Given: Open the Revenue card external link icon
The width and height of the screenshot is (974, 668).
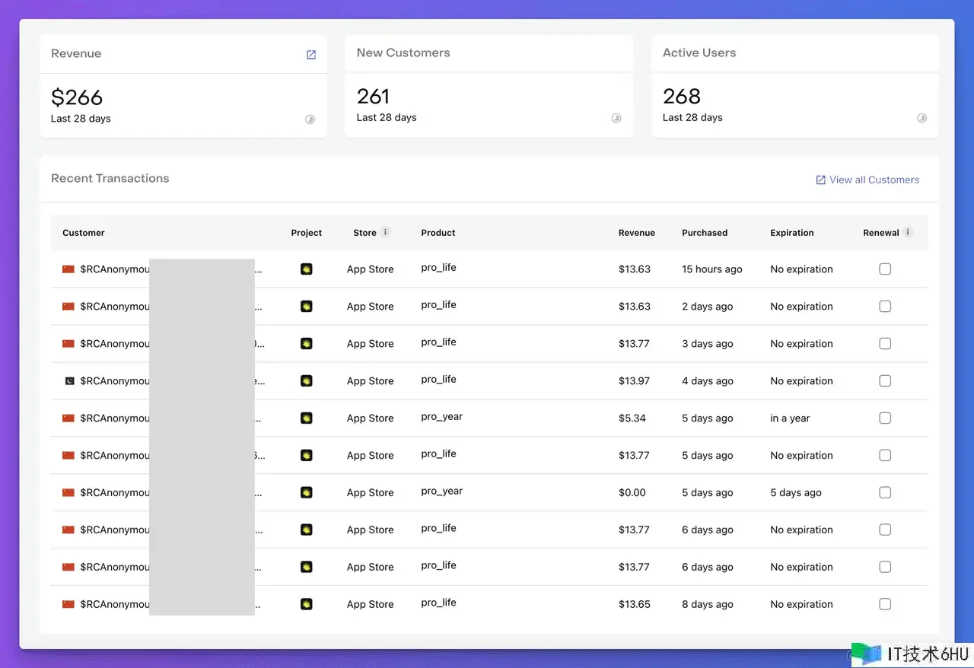Looking at the screenshot, I should [310, 55].
